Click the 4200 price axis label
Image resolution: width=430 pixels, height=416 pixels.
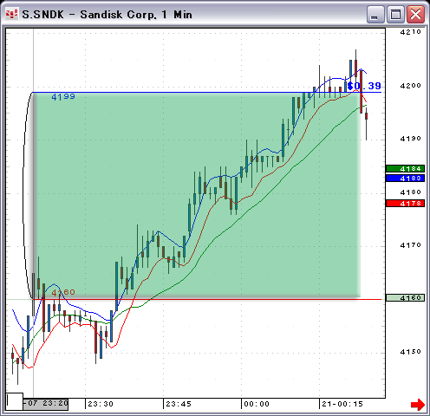pyautogui.click(x=410, y=86)
